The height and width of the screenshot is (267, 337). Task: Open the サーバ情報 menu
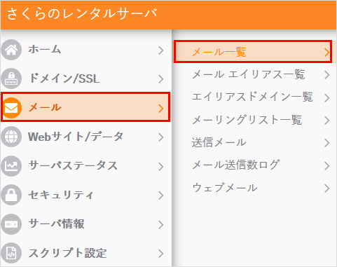85,224
